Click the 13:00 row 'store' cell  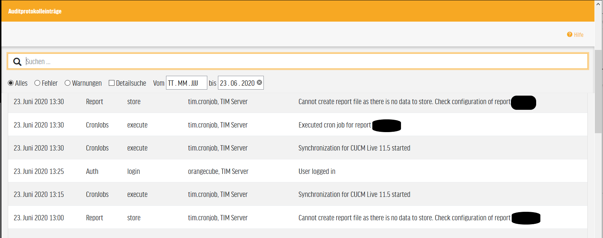point(134,218)
